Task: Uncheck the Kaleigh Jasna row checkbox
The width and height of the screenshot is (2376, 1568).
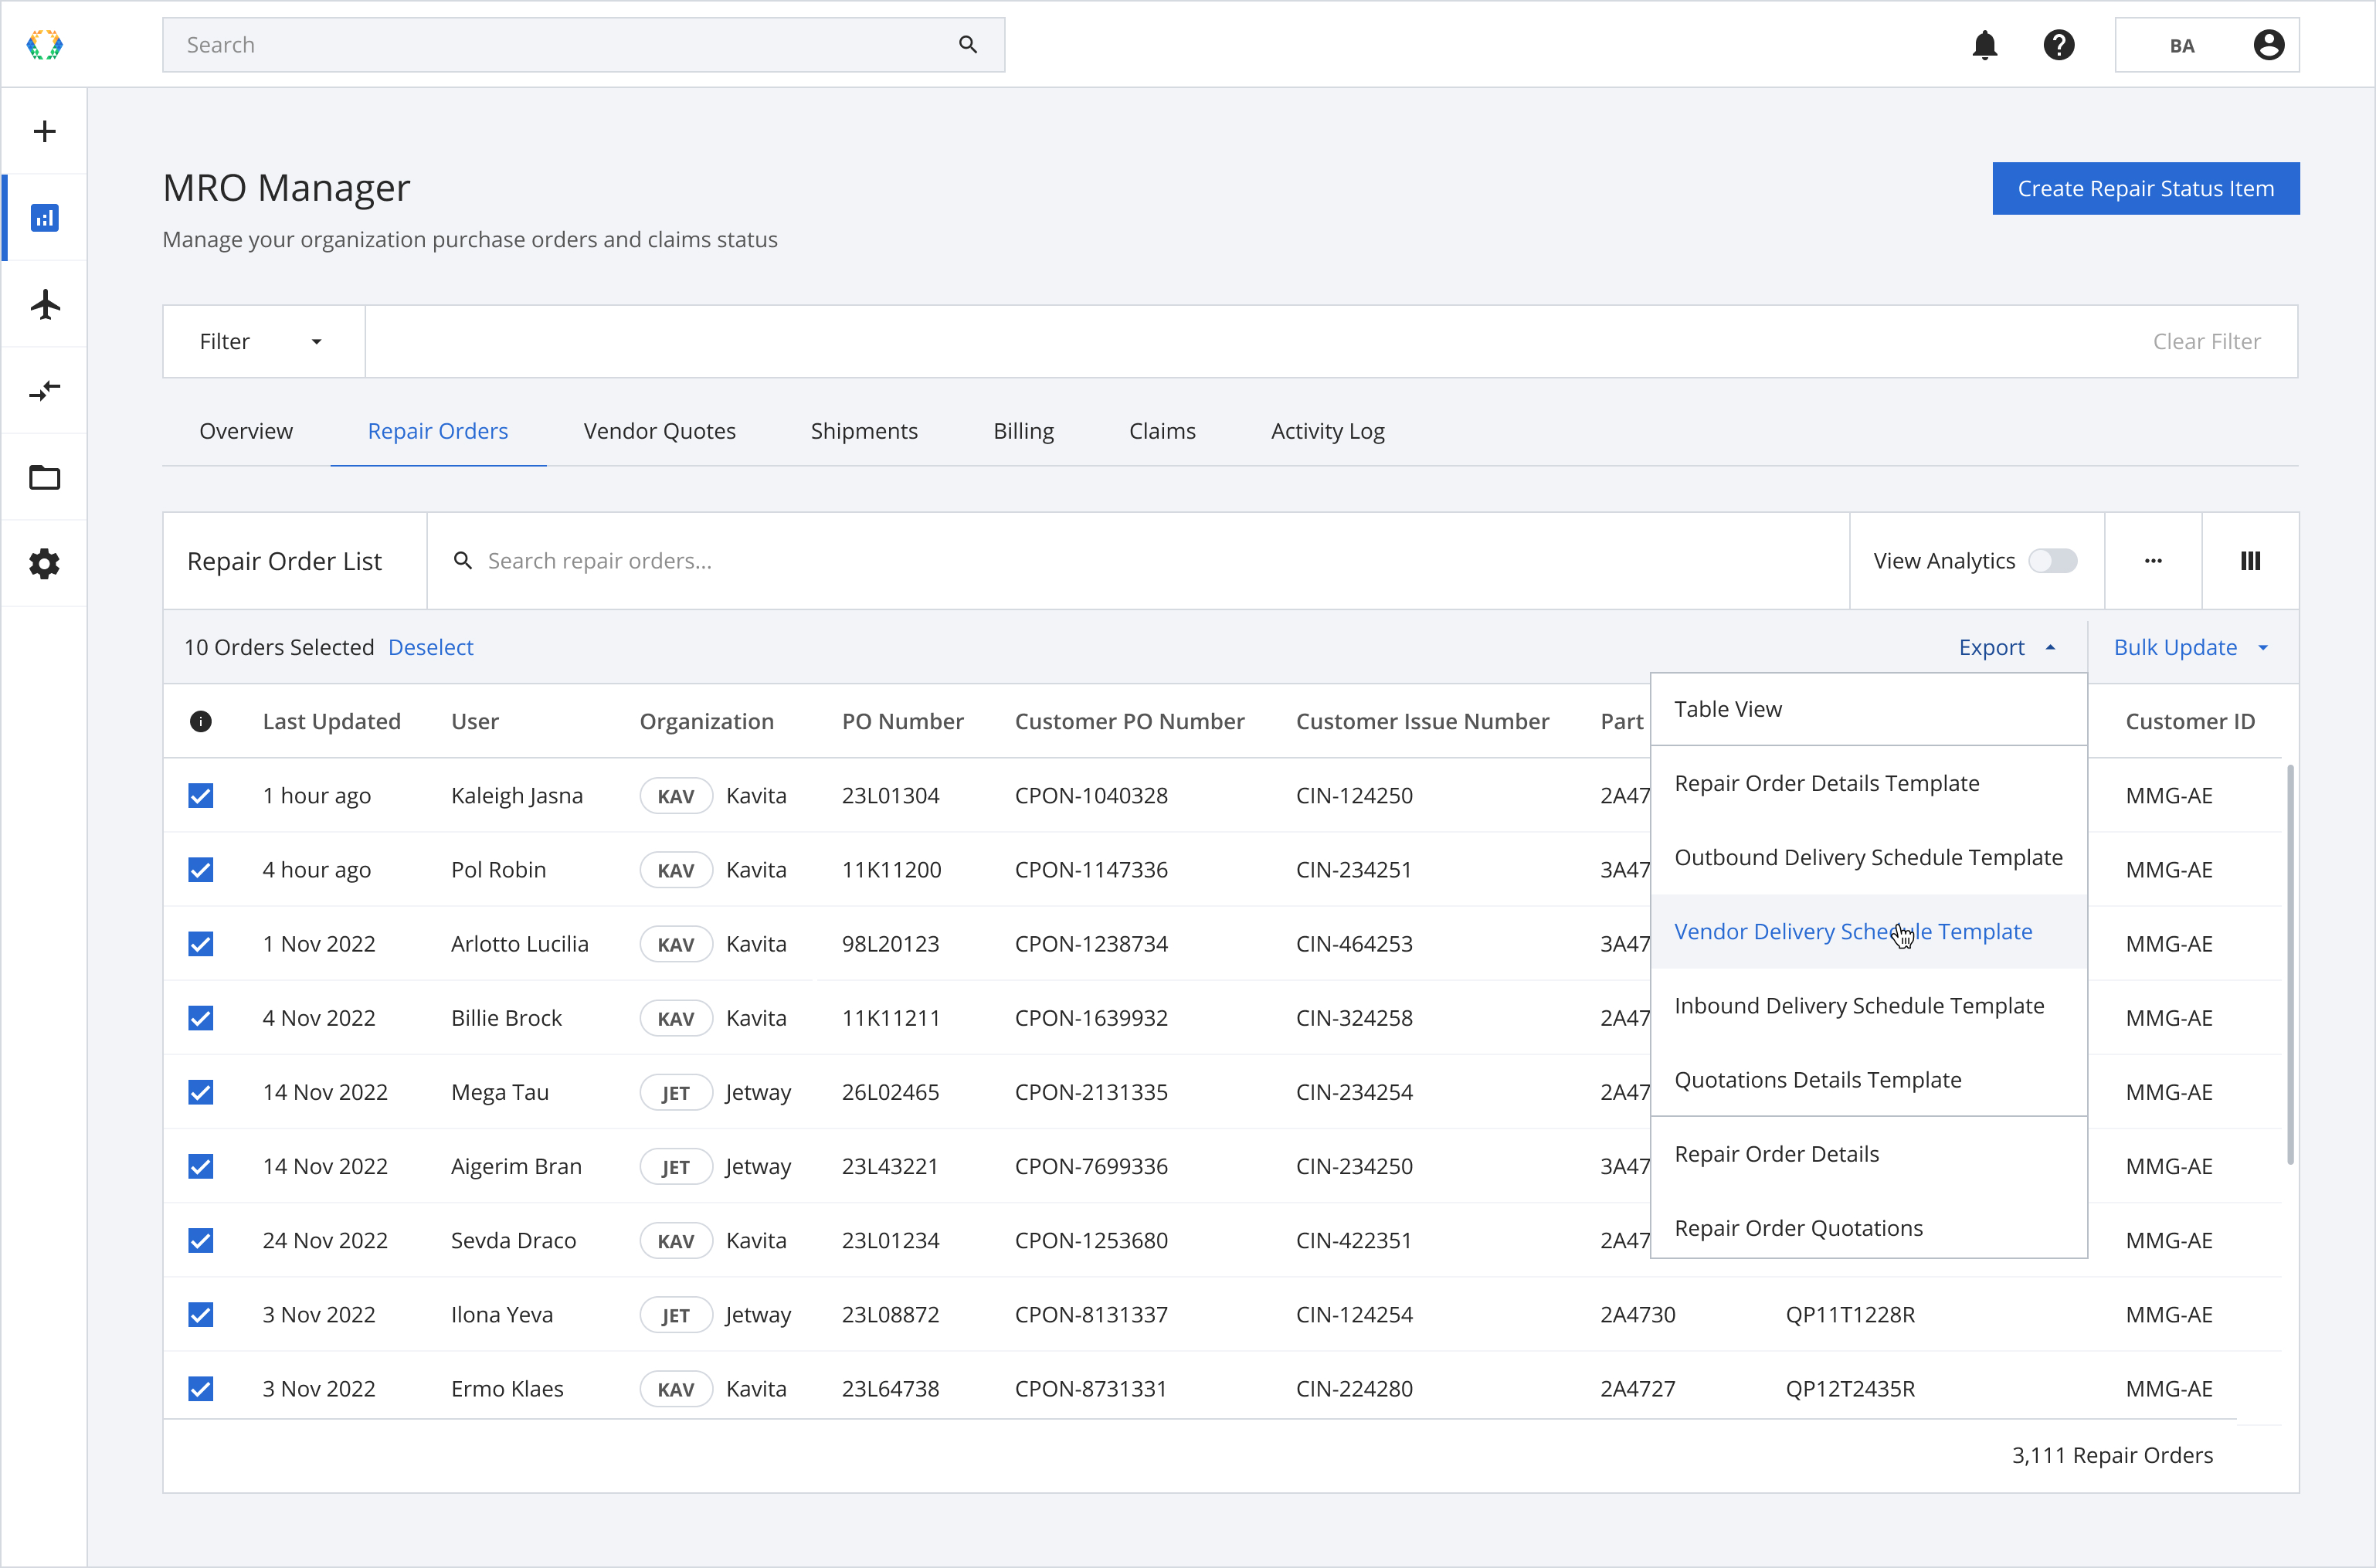Action: click(200, 795)
